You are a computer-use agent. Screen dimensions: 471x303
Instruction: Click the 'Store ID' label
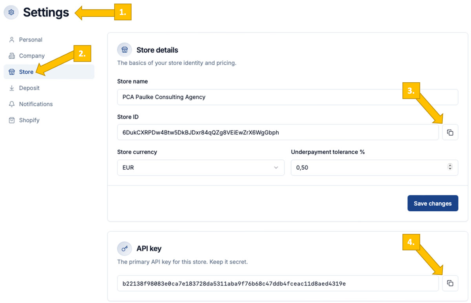click(x=128, y=116)
